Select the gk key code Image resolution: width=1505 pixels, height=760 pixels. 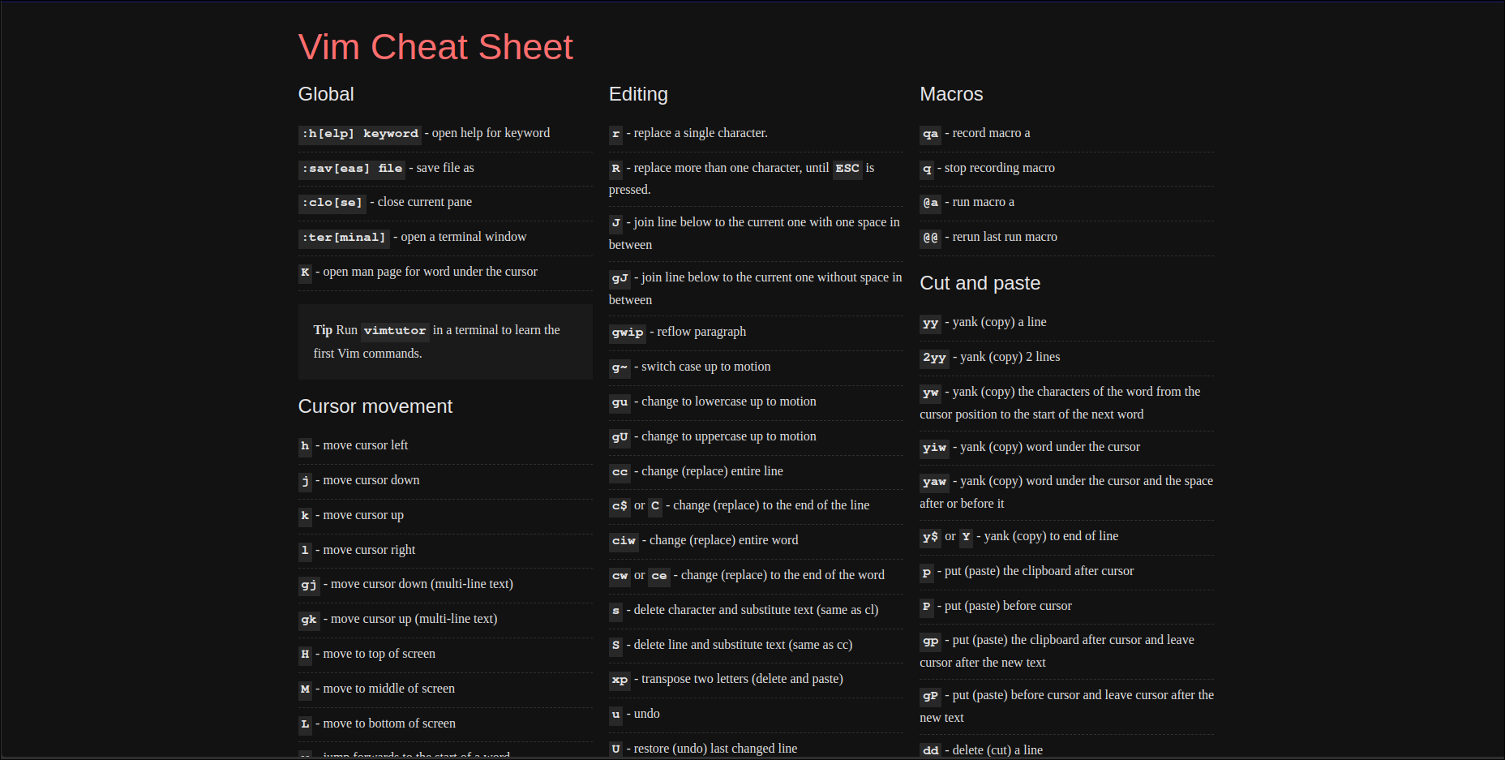309,620
